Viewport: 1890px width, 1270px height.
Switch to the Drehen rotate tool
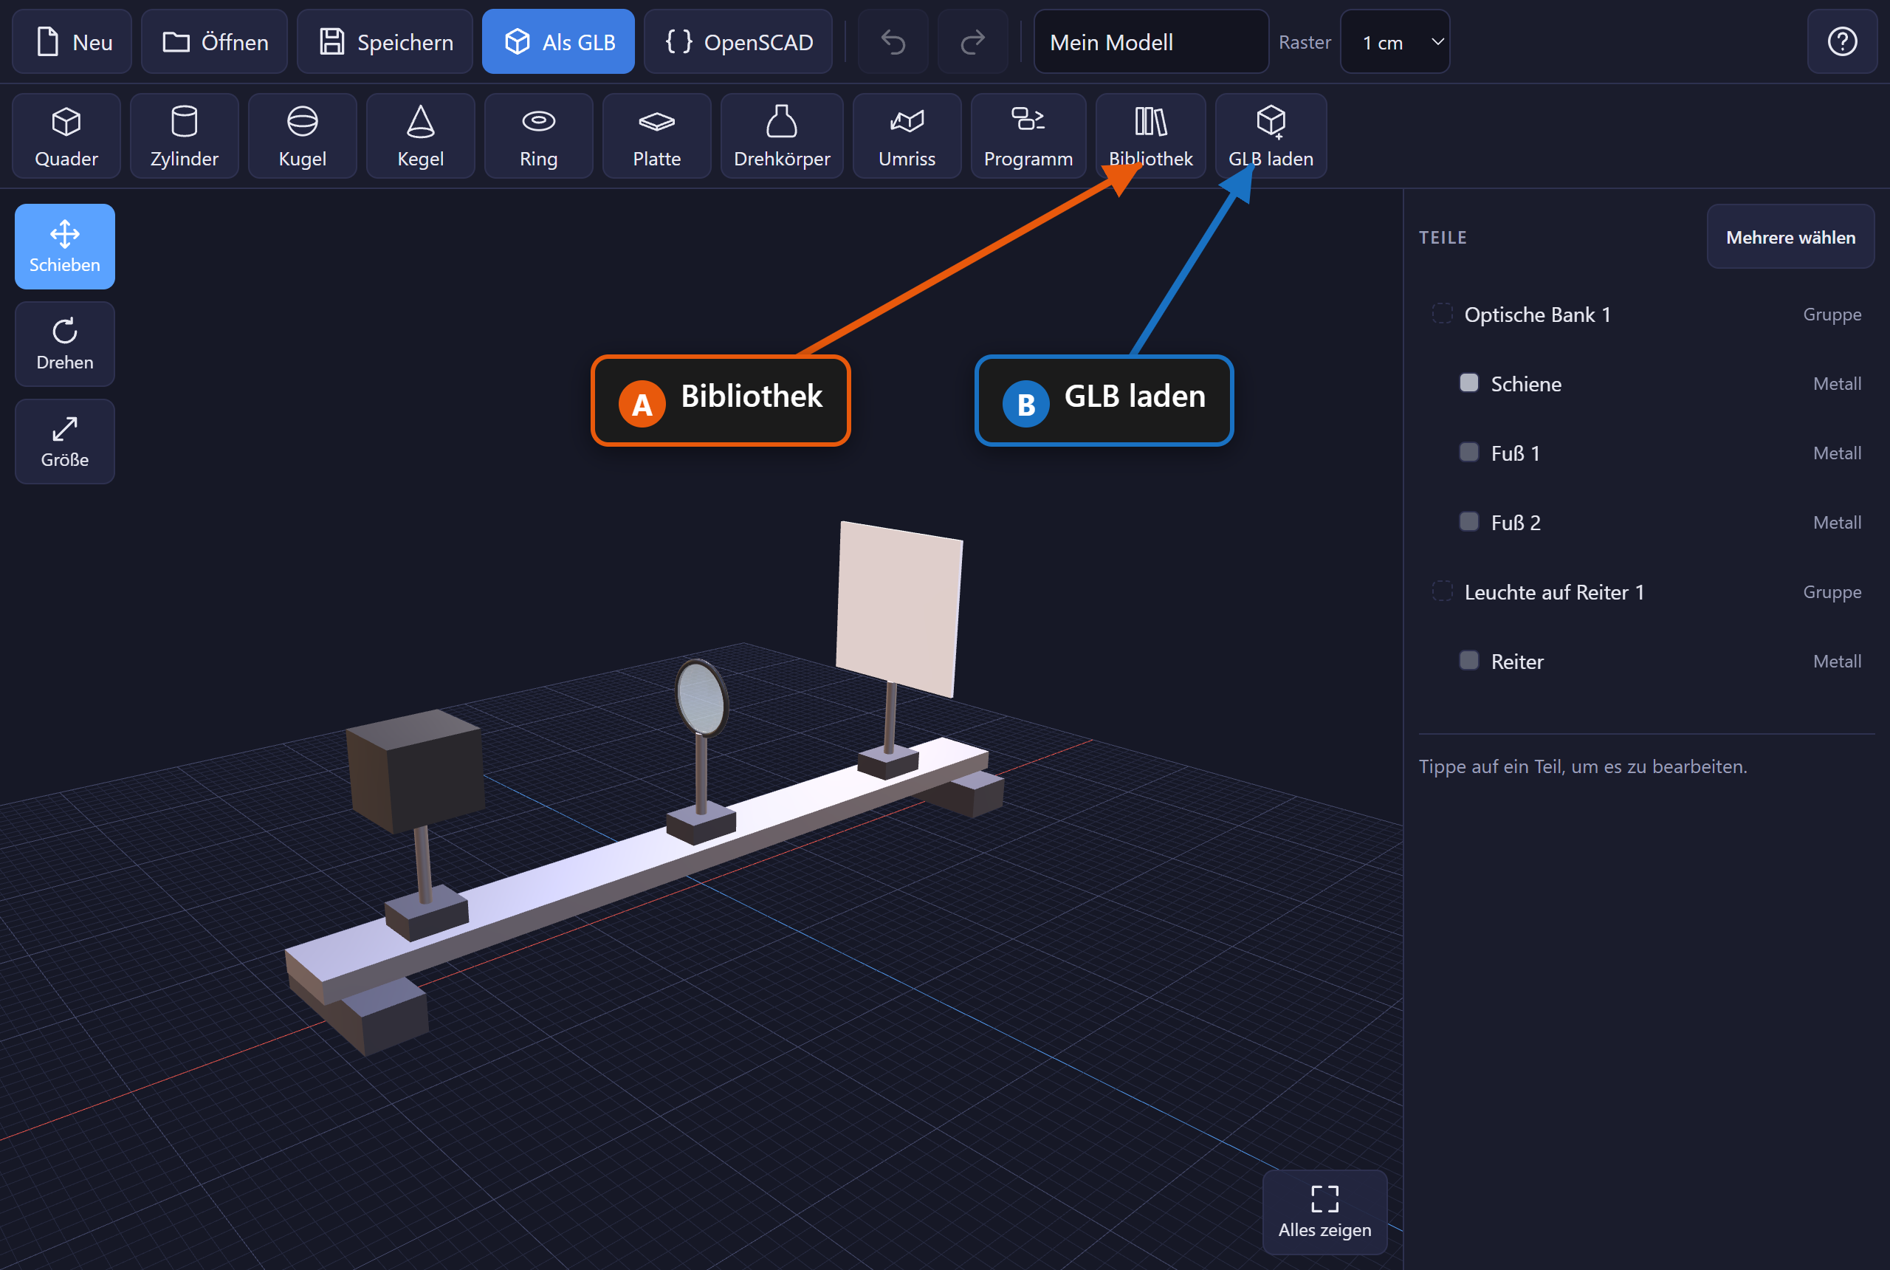pyautogui.click(x=65, y=344)
